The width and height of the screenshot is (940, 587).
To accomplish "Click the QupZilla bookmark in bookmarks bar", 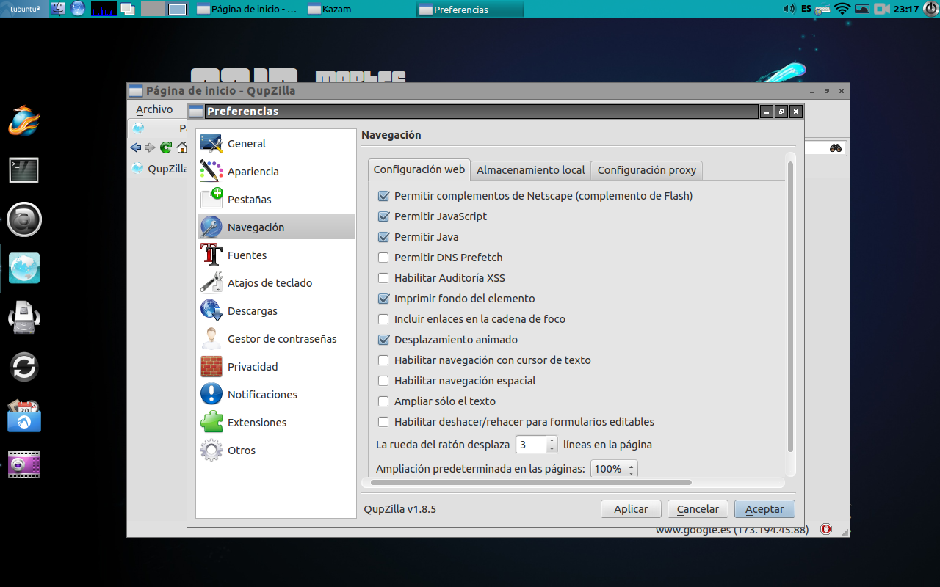I will pos(160,168).
